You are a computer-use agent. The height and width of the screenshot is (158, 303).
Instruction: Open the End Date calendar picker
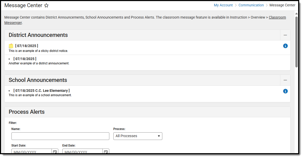[106, 152]
